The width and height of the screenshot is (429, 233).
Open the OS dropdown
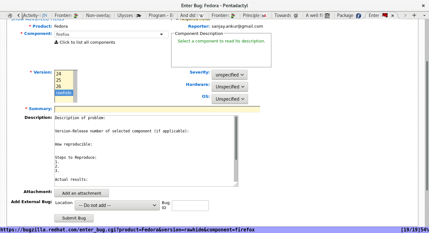(230, 99)
